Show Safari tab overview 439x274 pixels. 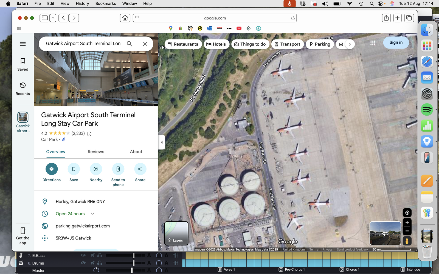(x=409, y=18)
